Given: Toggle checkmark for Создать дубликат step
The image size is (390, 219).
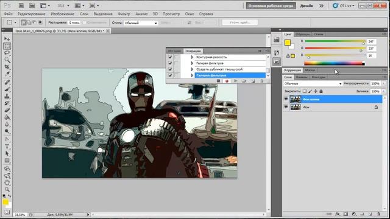Looking at the screenshot, I should 170,69.
